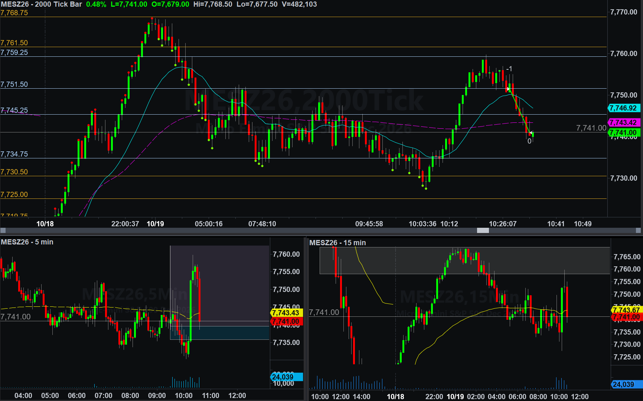The image size is (643, 401).
Task: Click the yellow 7,743.67 label in the 15 min chart
Action: [627, 310]
